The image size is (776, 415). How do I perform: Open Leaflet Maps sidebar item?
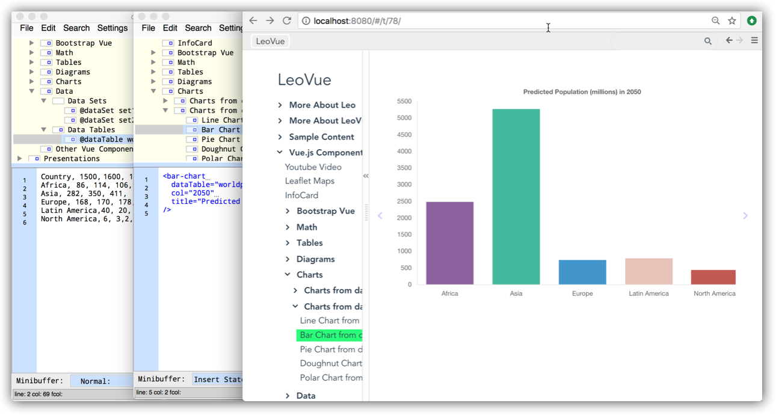point(309,181)
